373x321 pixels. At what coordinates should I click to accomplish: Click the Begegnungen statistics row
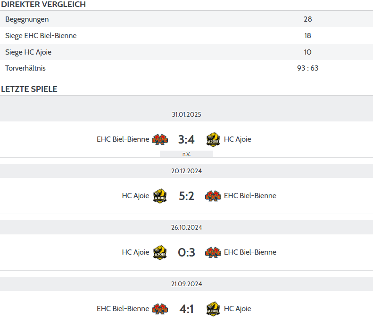pos(187,19)
